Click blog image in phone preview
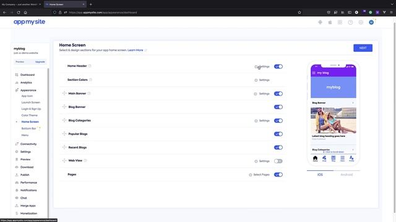Viewport: 396px width, 222px height. pos(334,121)
